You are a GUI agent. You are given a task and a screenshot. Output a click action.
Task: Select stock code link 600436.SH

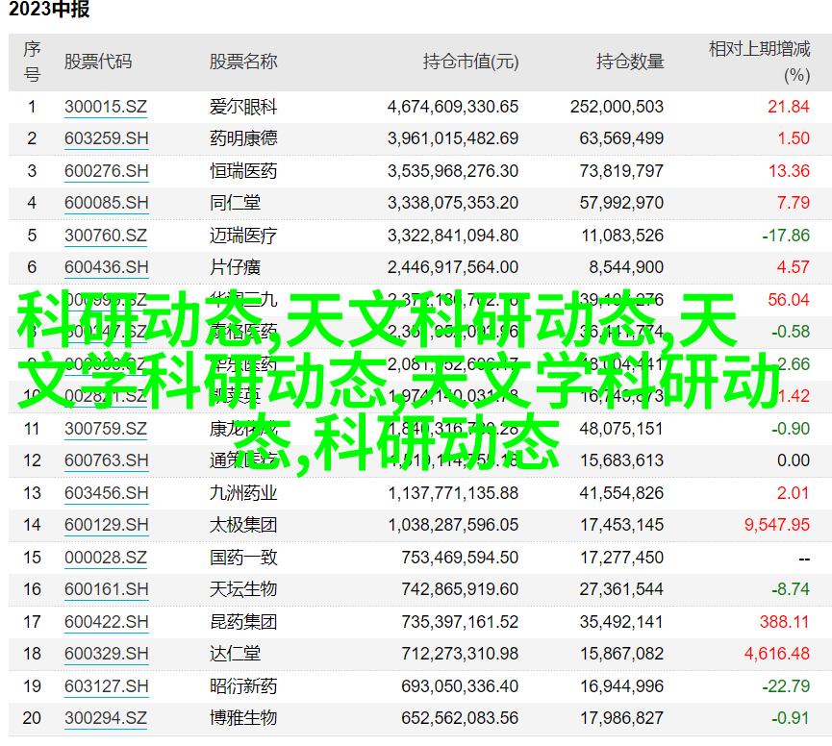tap(106, 267)
